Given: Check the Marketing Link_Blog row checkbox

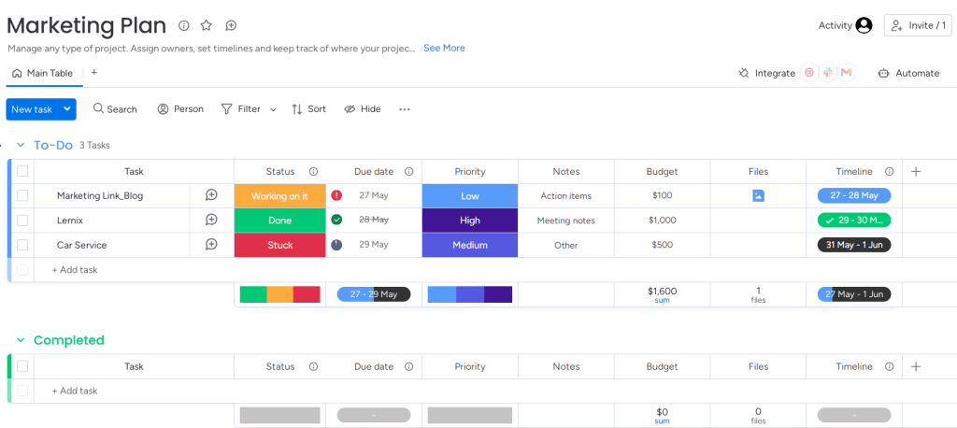Looking at the screenshot, I should click(22, 195).
